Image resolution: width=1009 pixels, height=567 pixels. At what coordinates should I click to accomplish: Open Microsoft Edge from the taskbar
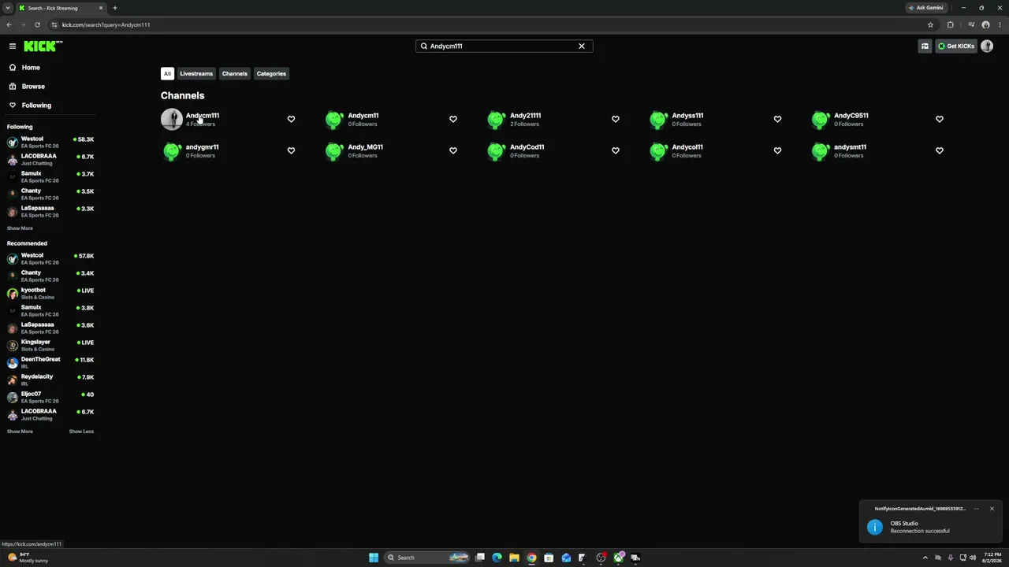coord(497,558)
